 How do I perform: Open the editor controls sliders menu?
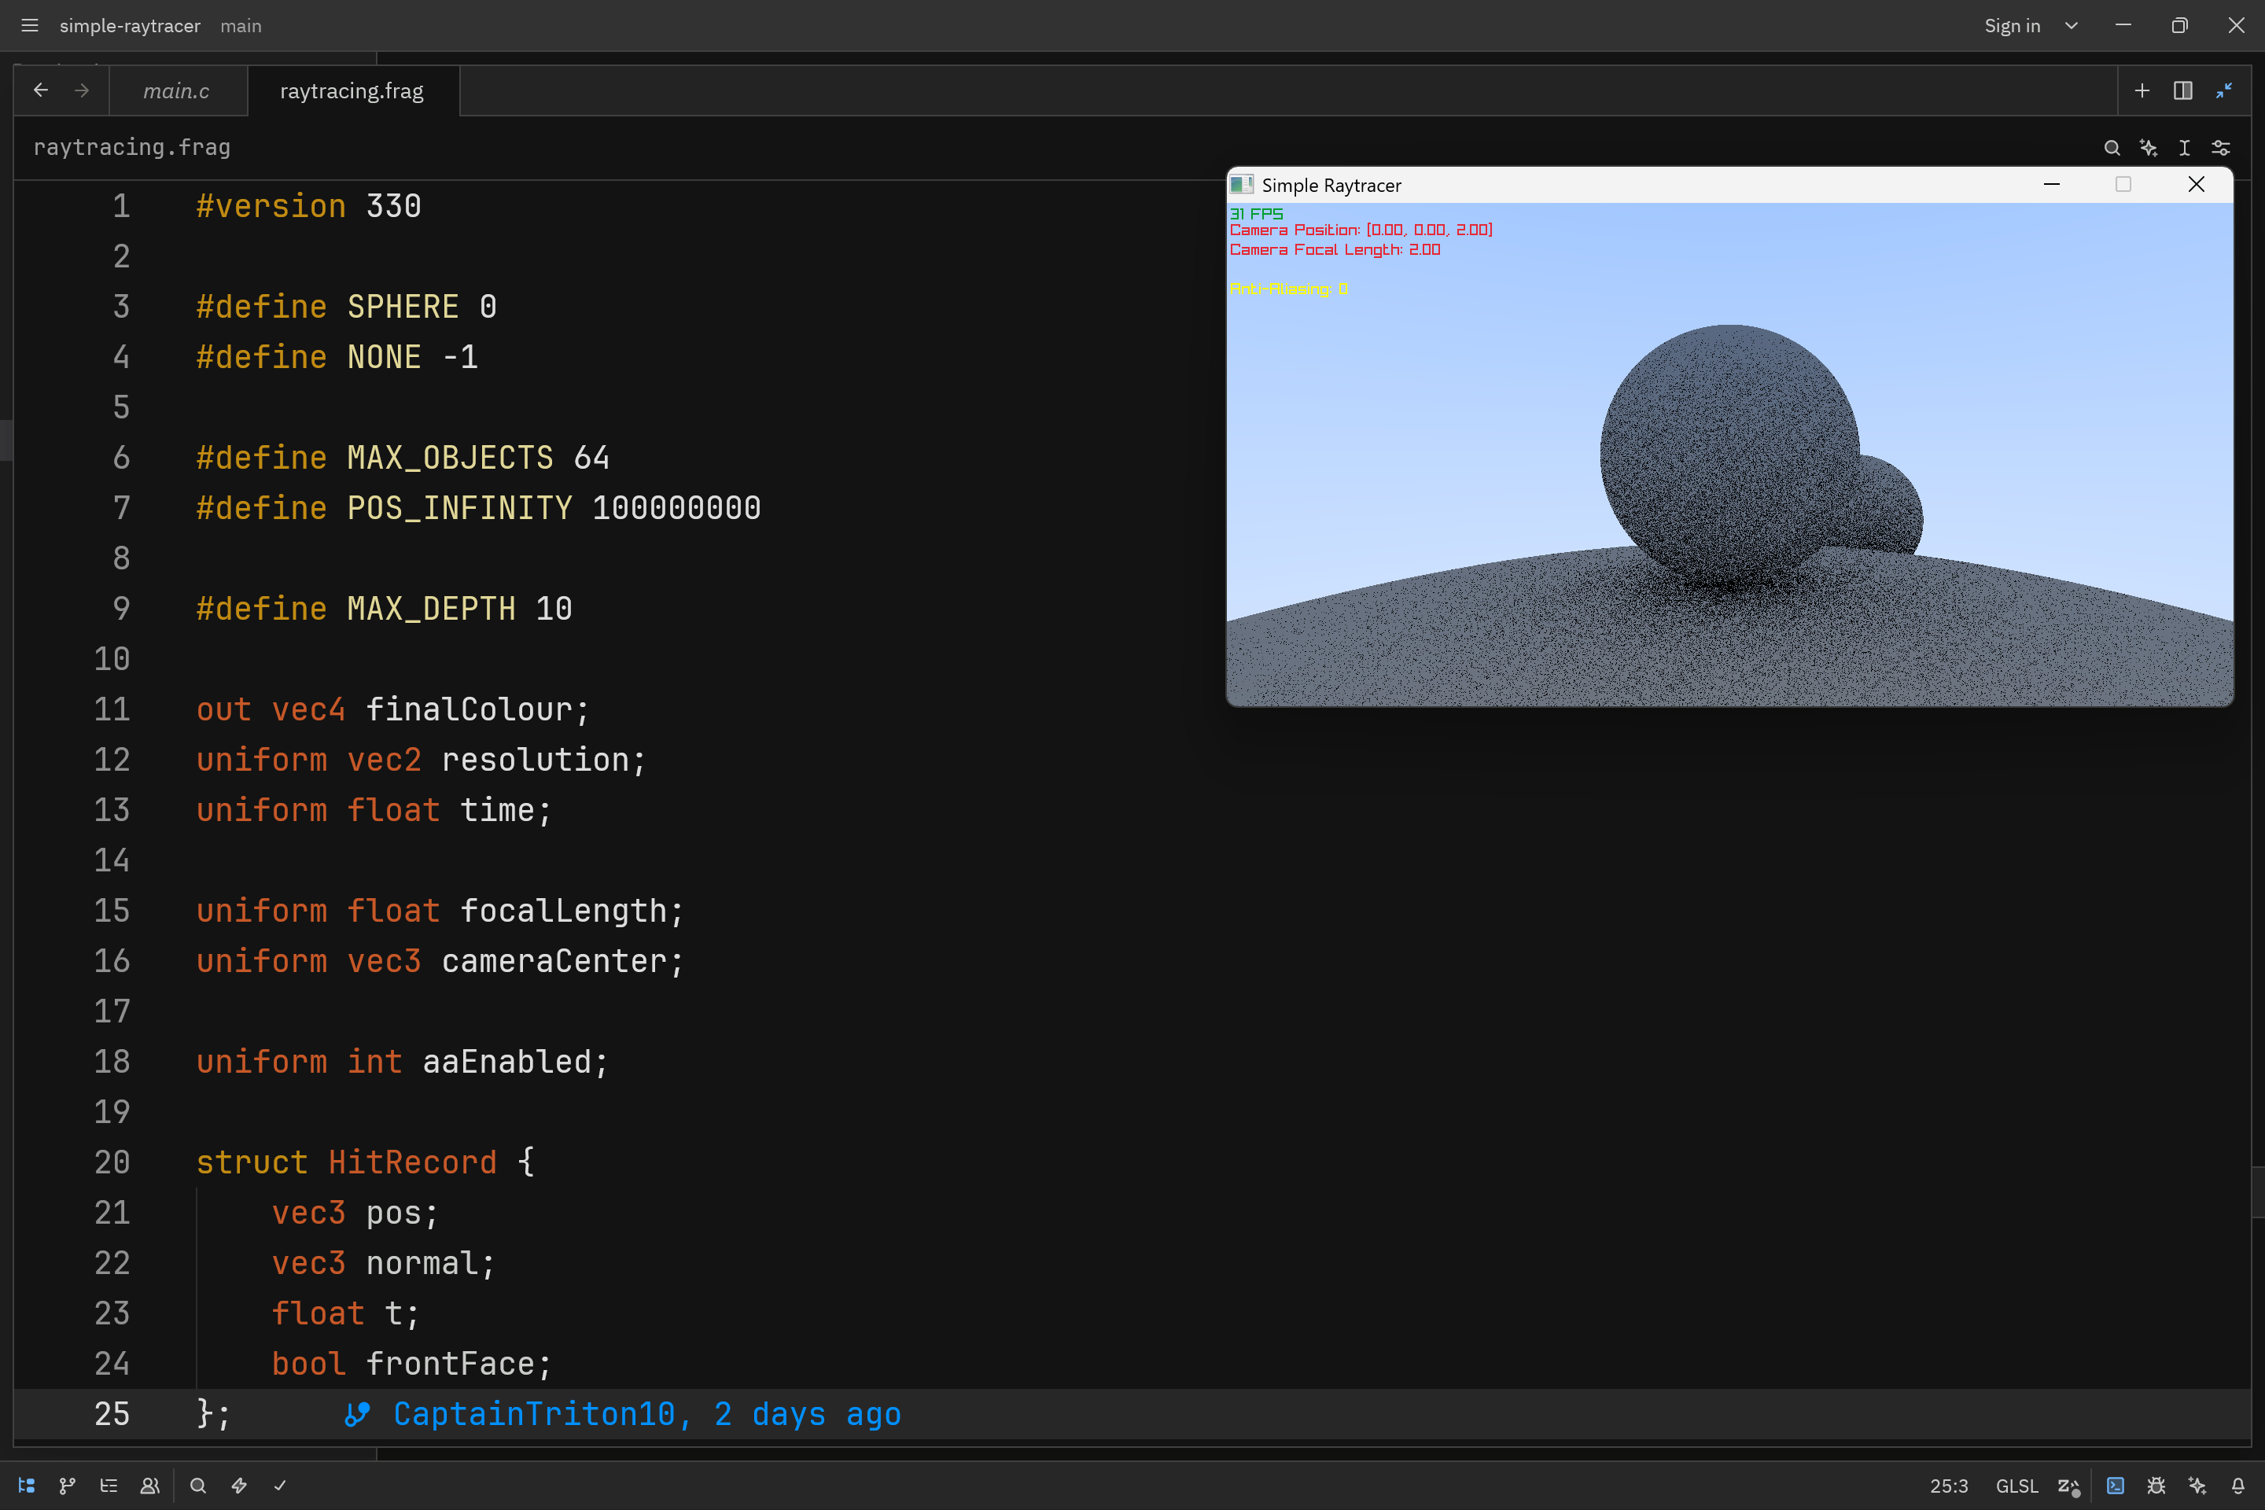tap(2221, 147)
